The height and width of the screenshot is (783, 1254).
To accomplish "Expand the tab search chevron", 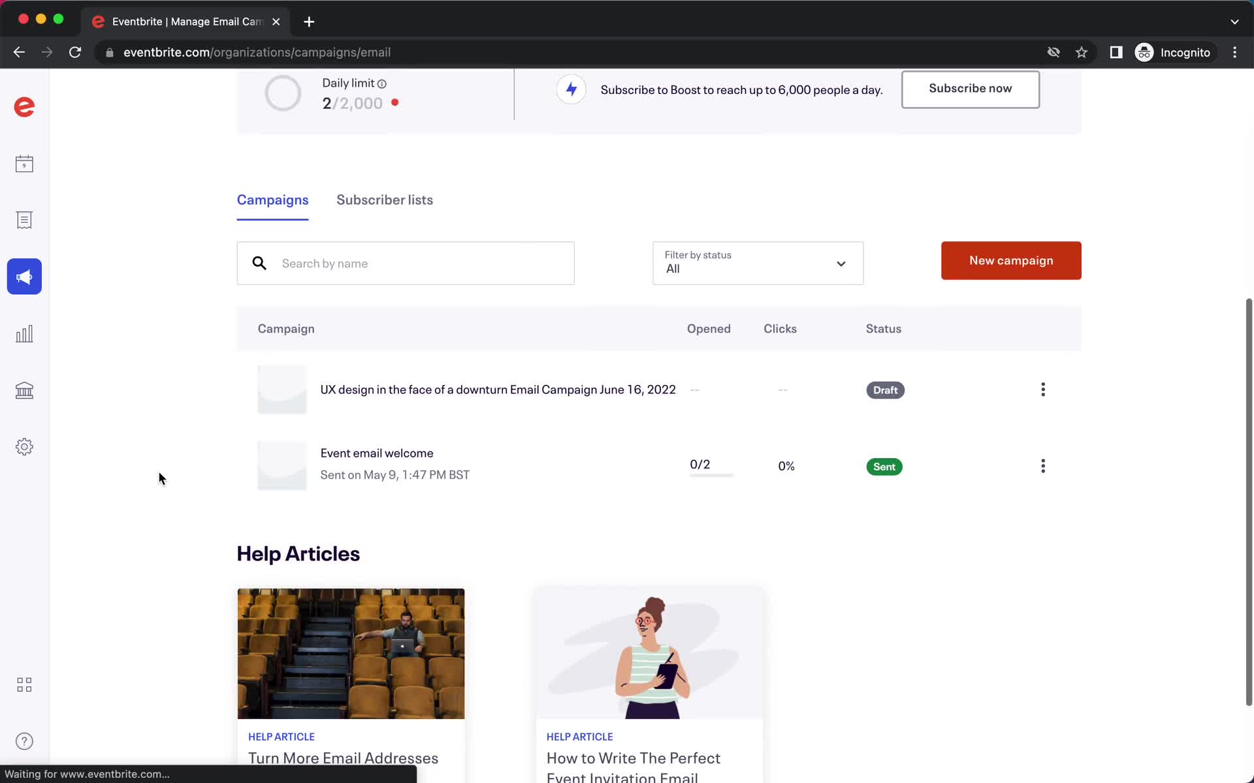I will point(1234,22).
